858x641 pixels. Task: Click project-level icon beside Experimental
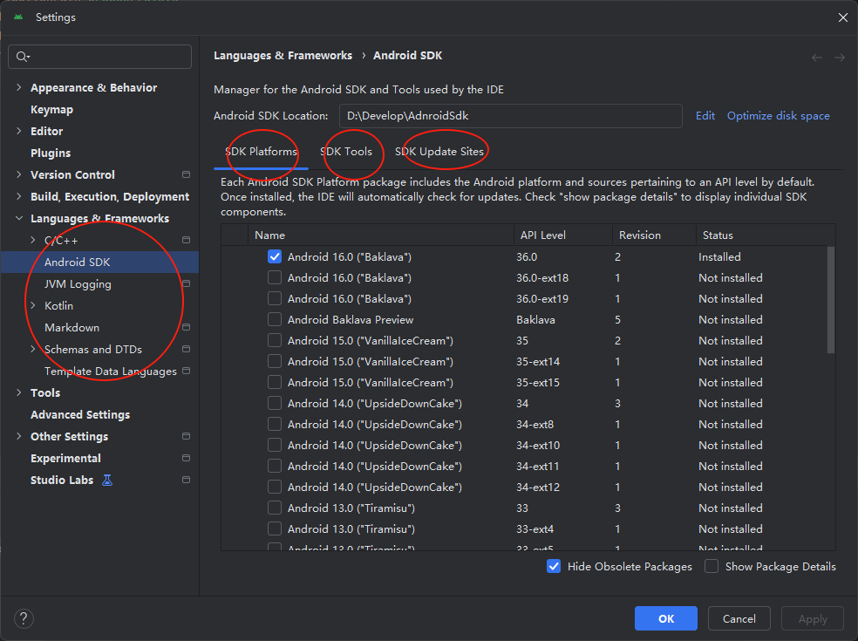186,458
